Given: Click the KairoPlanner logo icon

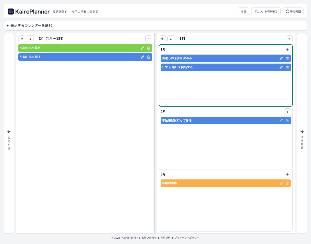Looking at the screenshot, I should coord(10,11).
